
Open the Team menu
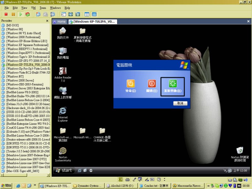(x=43, y=8)
